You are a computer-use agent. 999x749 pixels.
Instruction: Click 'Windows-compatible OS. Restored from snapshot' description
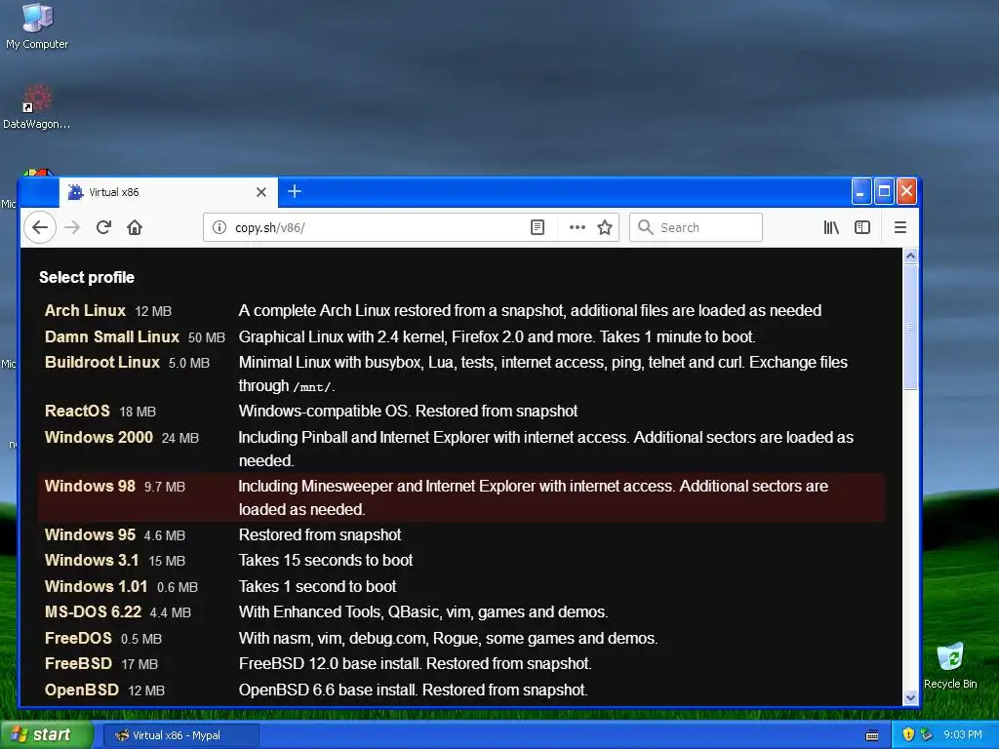pos(408,411)
